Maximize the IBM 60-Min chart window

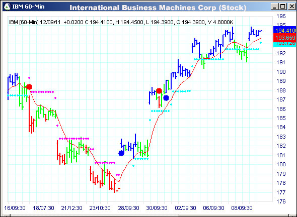pos(282,7)
